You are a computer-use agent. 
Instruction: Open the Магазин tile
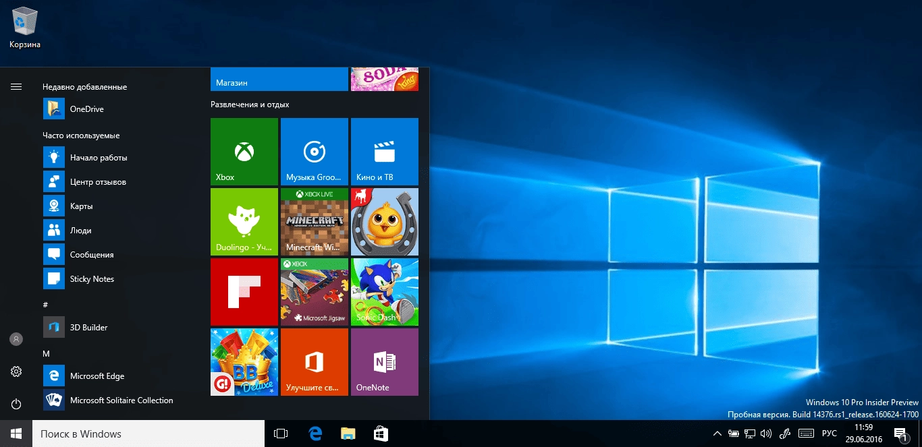tap(279, 79)
